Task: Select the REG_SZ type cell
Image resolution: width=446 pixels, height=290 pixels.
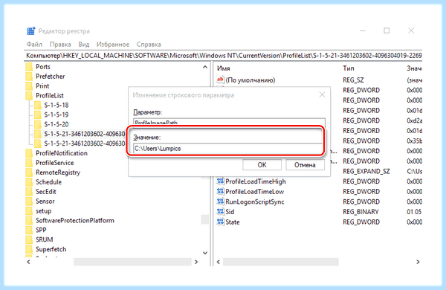Action: [x=353, y=80]
